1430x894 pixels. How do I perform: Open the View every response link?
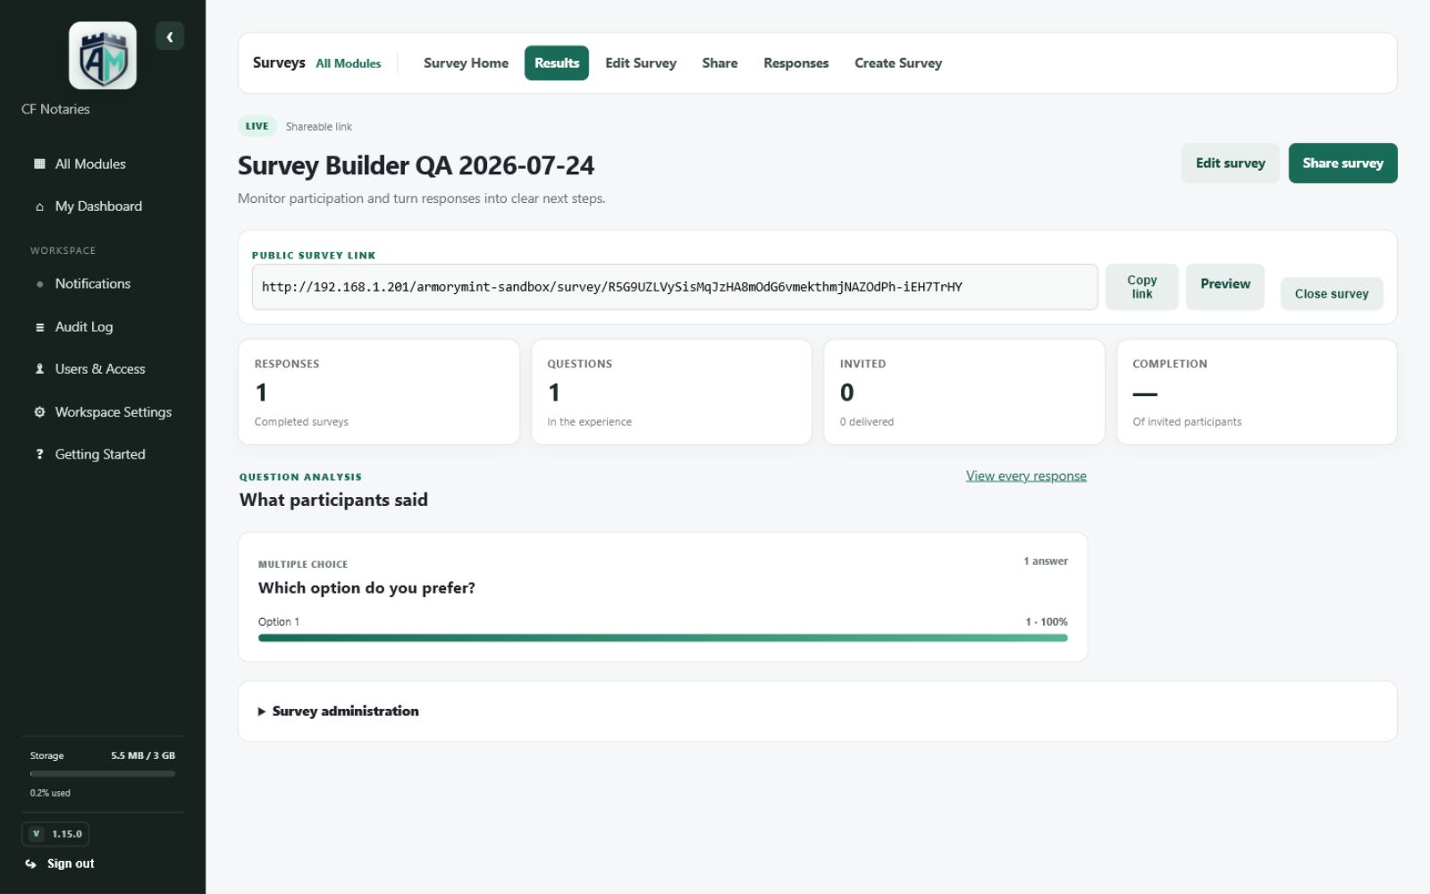pos(1026,477)
